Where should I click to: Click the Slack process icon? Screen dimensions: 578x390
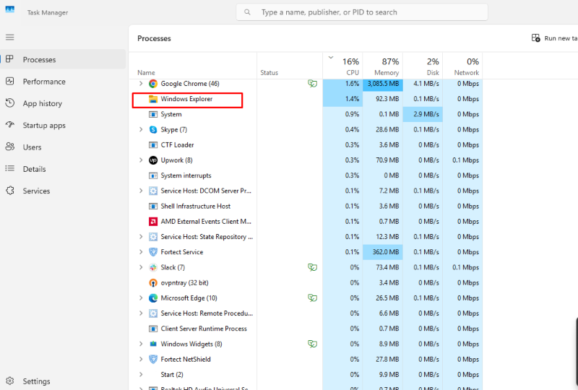(153, 268)
